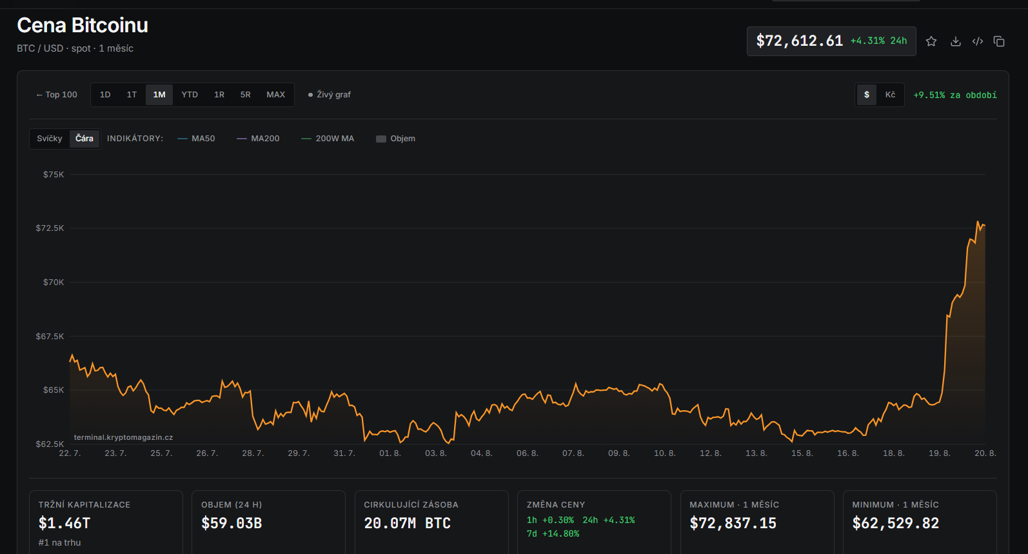The image size is (1028, 554).
Task: Switch chart range to 5R
Action: point(246,95)
